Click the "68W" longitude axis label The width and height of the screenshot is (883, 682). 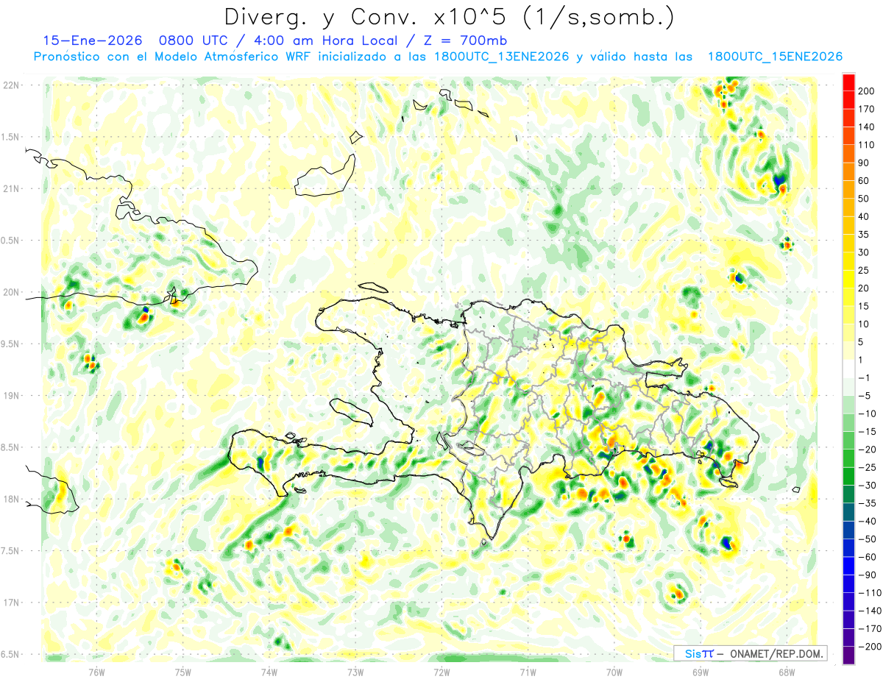coord(786,672)
